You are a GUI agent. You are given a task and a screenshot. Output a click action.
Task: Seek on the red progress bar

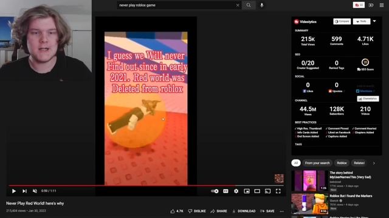click(146, 185)
